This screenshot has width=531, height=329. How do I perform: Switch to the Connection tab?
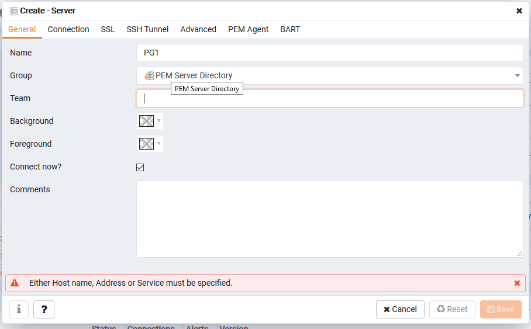(x=68, y=29)
